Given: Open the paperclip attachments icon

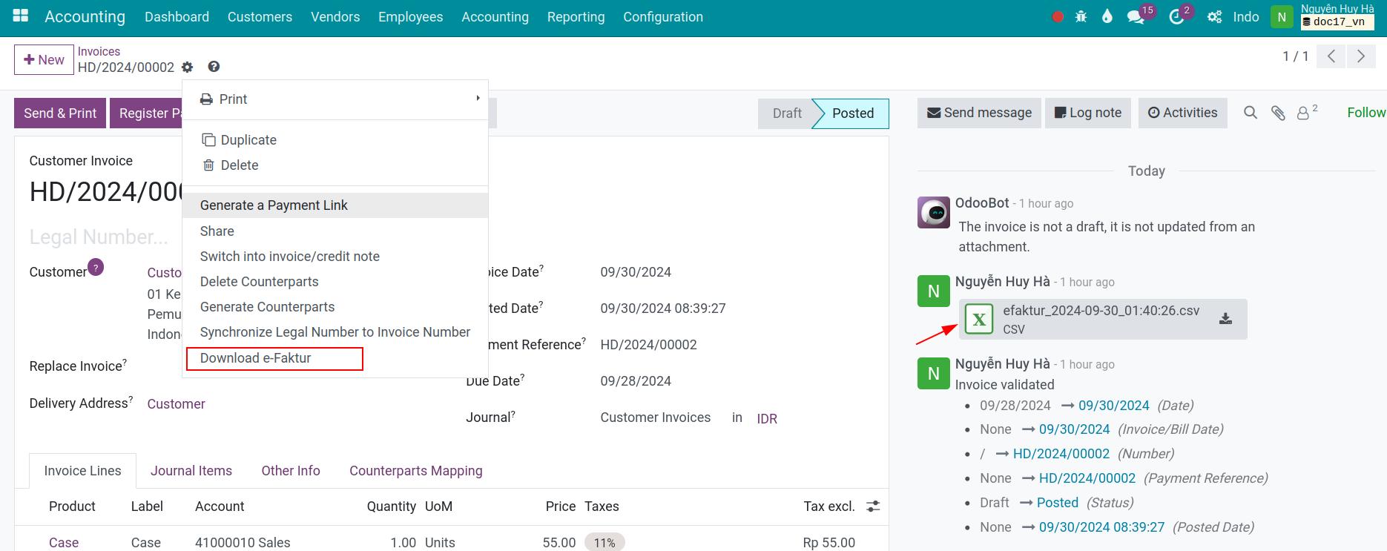Looking at the screenshot, I should point(1278,113).
